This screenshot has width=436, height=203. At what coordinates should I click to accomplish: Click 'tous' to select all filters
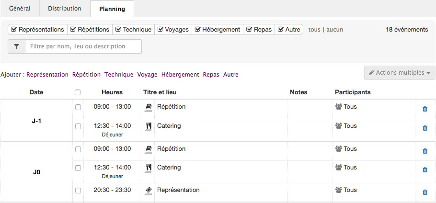314,29
